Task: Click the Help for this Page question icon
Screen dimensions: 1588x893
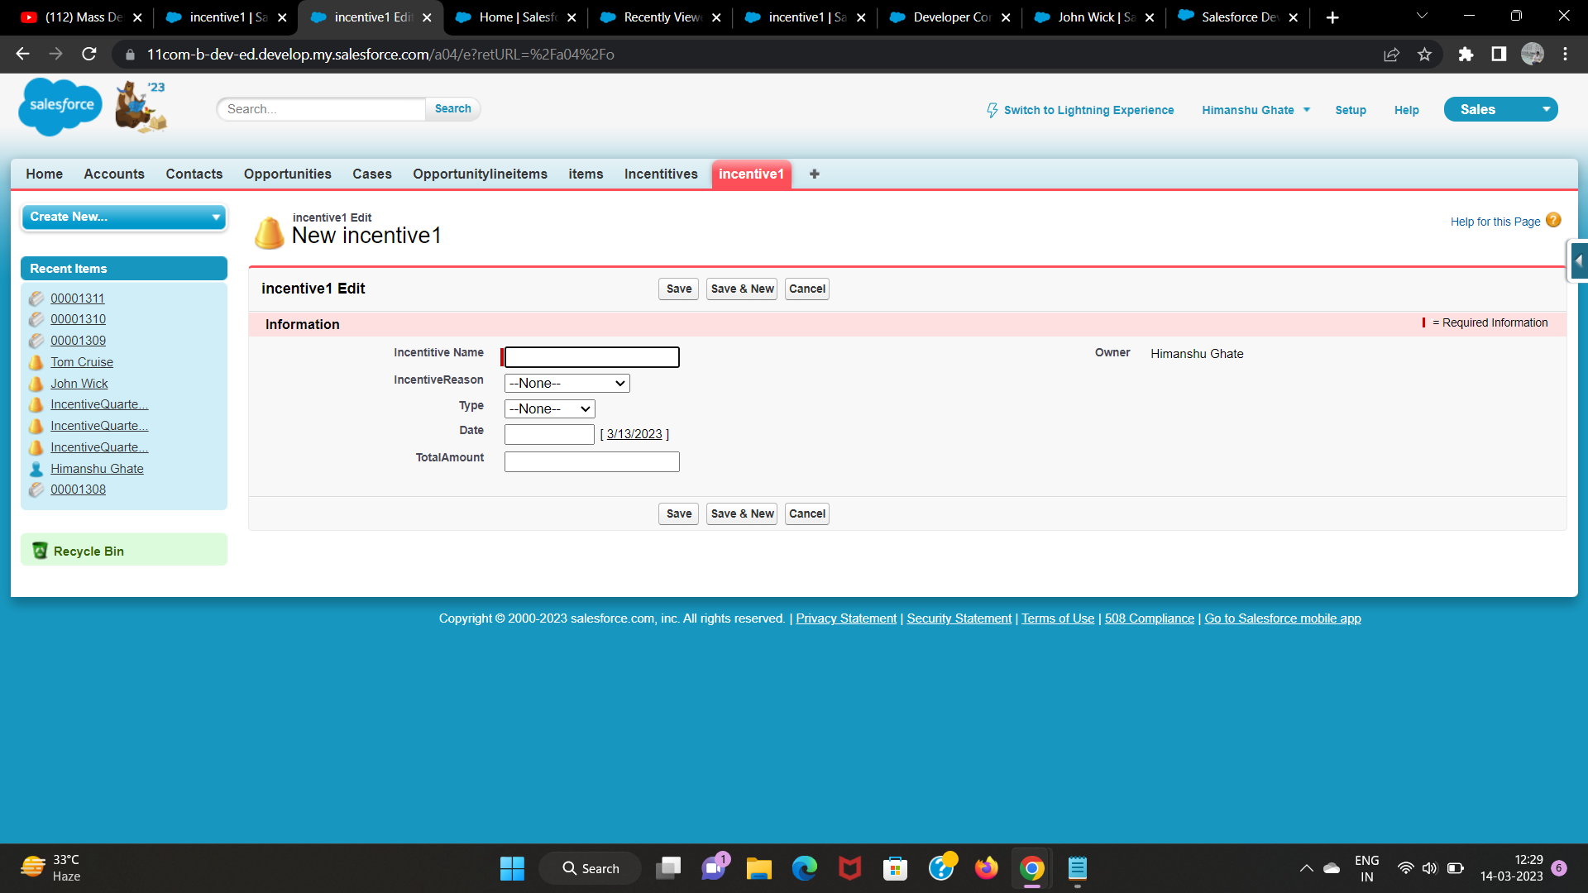Action: [x=1553, y=220]
